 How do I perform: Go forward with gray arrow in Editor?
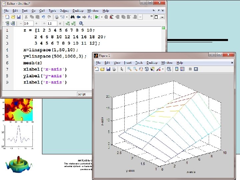pyautogui.click(x=84, y=17)
